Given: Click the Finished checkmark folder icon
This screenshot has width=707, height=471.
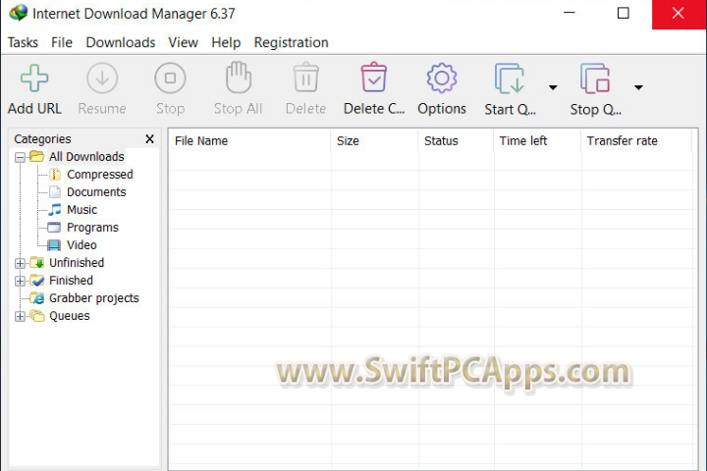Looking at the screenshot, I should 36,281.
